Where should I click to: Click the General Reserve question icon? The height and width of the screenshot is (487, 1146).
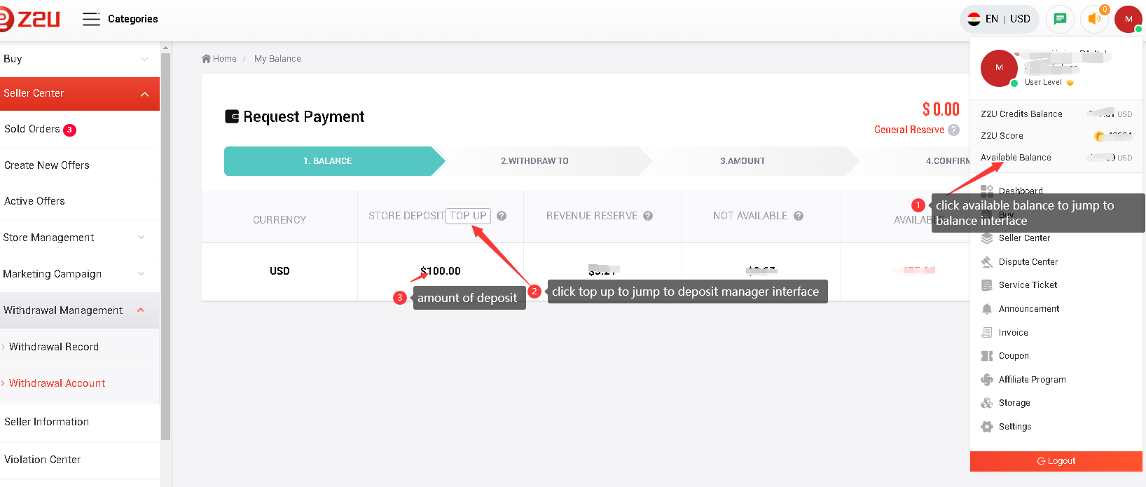point(953,130)
